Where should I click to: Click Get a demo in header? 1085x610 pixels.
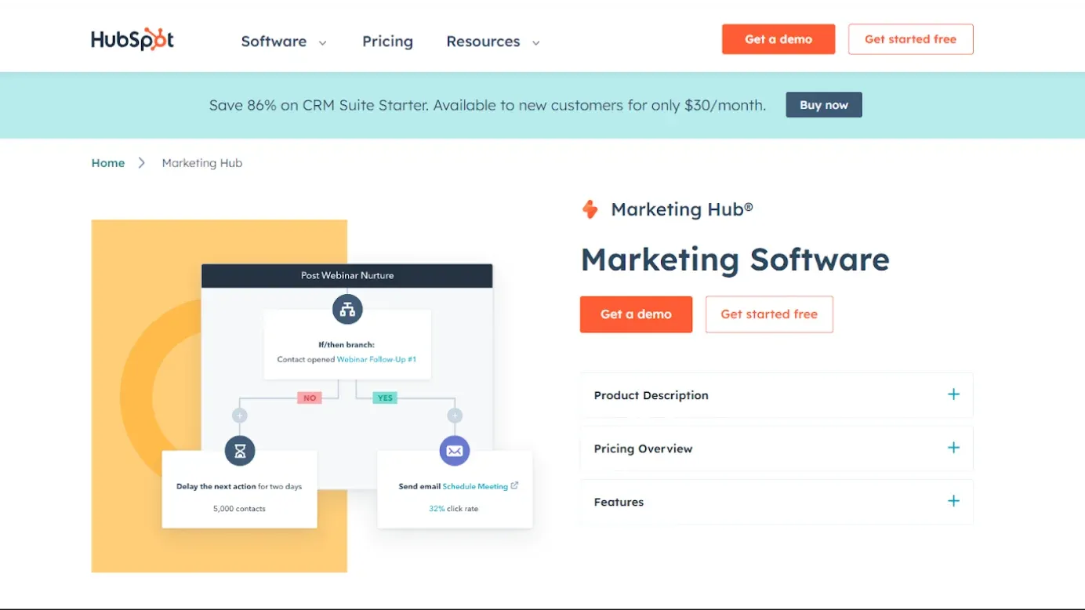coord(778,39)
